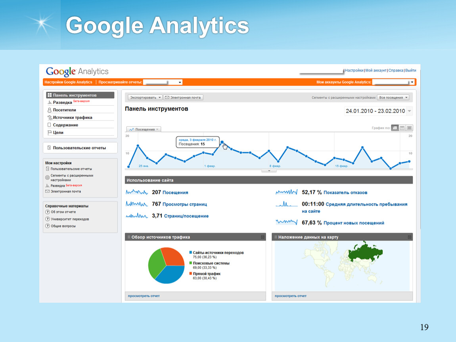
Task: Click the Разведка chart icon under Мои настройки
Action: coord(48,186)
